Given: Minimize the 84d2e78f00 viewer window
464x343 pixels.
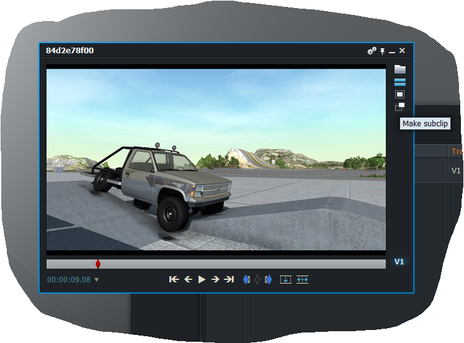Looking at the screenshot, I should coord(392,52).
